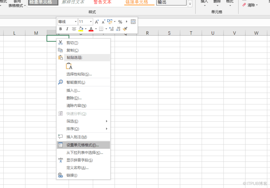
Task: Click the decrease decimal icon
Action: point(118,29)
